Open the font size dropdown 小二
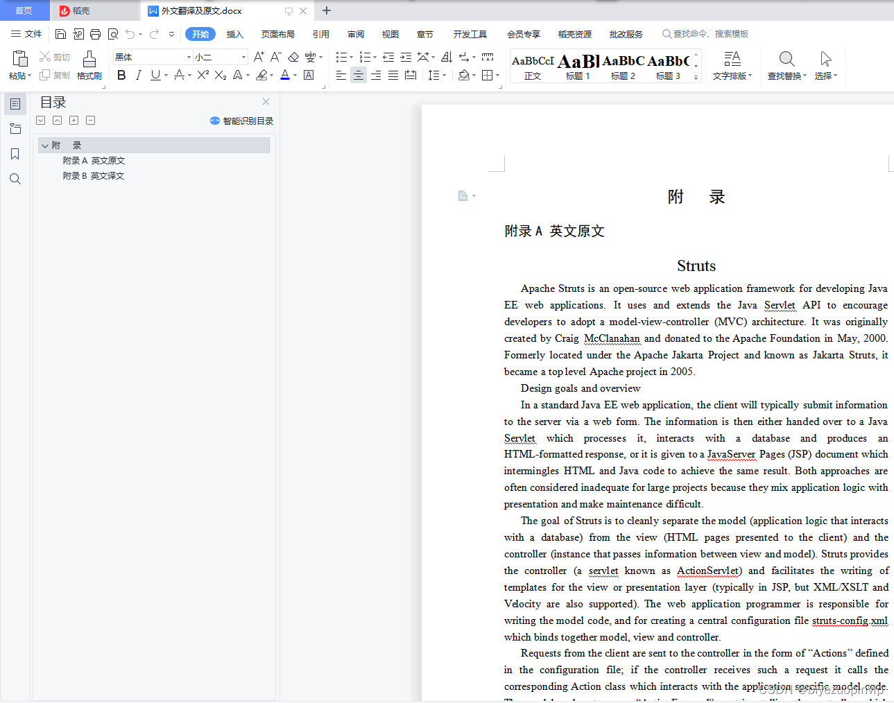The width and height of the screenshot is (894, 703). [243, 57]
